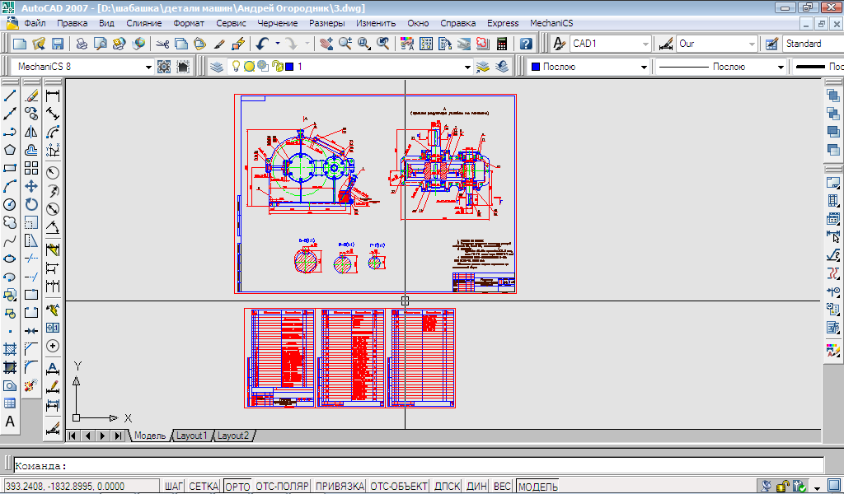
Task: Click the Zoom Previous icon
Action: pyautogui.click(x=382, y=44)
